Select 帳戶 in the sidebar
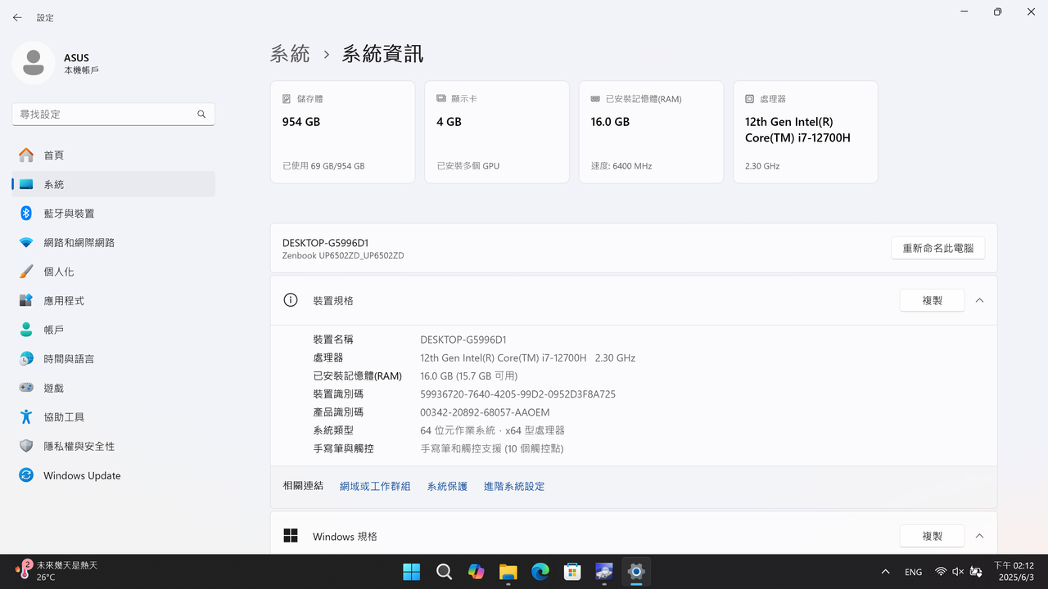This screenshot has height=589, width=1048. (113, 330)
